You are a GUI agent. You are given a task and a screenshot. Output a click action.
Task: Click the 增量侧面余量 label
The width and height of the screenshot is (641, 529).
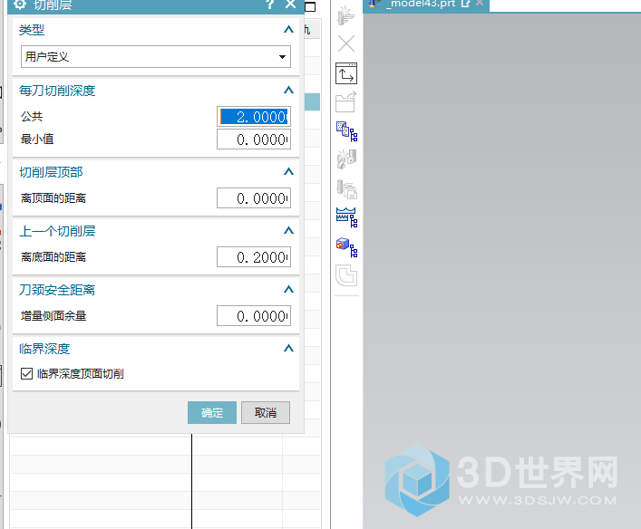[53, 316]
